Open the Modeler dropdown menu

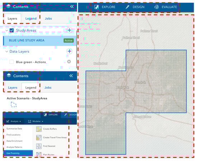pos(35,121)
